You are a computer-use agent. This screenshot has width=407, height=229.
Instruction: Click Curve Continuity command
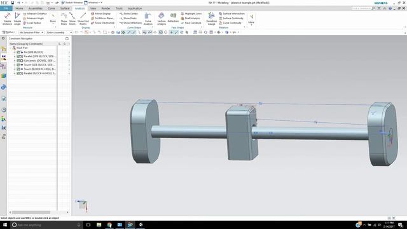[230, 23]
